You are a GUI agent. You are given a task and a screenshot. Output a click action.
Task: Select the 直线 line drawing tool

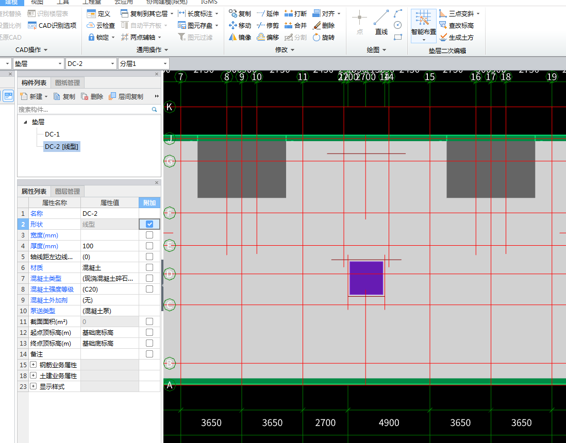coord(381,22)
